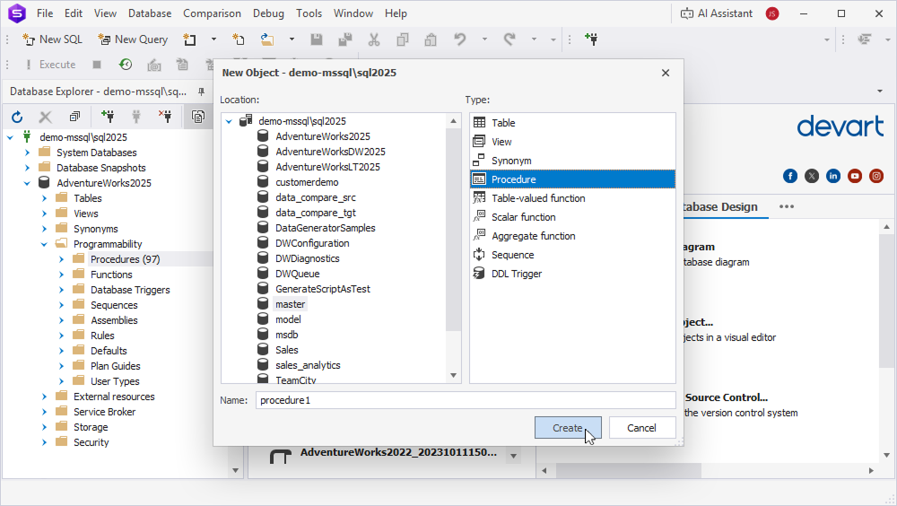Select master database in Location list
Image resolution: width=897 pixels, height=506 pixels.
290,304
